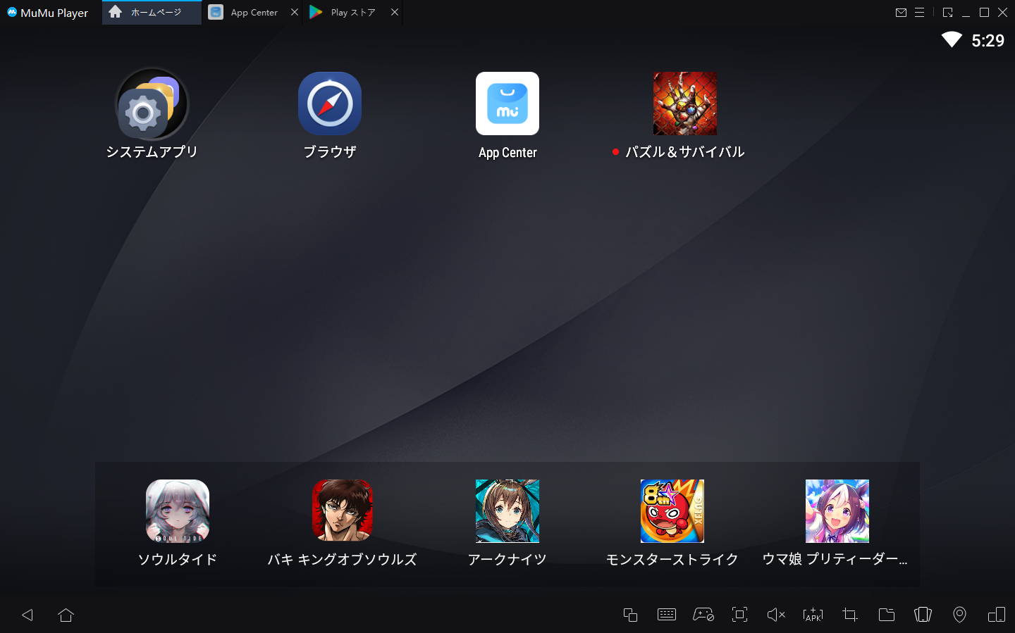Close the Play ストア tab
The height and width of the screenshot is (633, 1015).
click(x=395, y=12)
